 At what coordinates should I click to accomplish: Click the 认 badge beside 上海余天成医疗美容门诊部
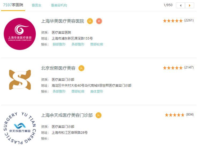(x=99, y=115)
